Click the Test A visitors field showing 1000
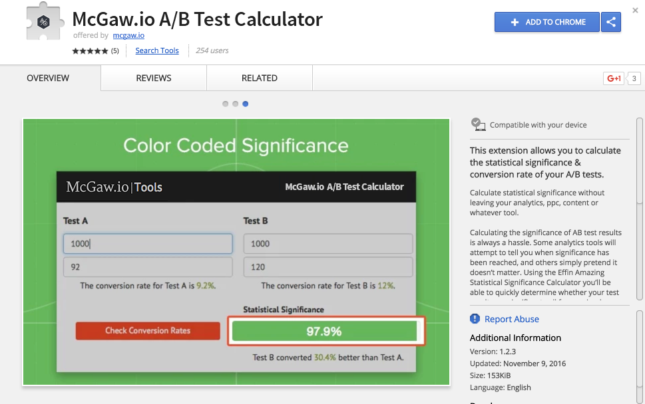This screenshot has width=645, height=404. (x=148, y=243)
